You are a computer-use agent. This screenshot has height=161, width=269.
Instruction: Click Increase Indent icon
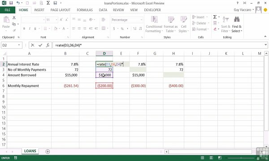pyautogui.click(x=96, y=29)
